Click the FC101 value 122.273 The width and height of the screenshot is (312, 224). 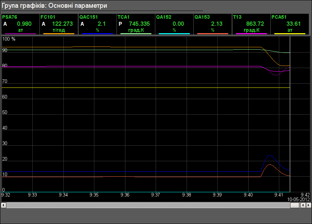tap(62, 24)
